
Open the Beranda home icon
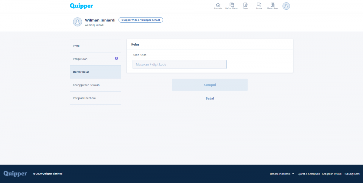point(218,5)
